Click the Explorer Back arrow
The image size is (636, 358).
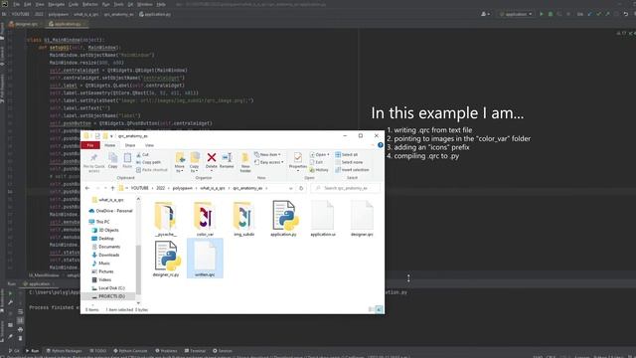(87, 188)
